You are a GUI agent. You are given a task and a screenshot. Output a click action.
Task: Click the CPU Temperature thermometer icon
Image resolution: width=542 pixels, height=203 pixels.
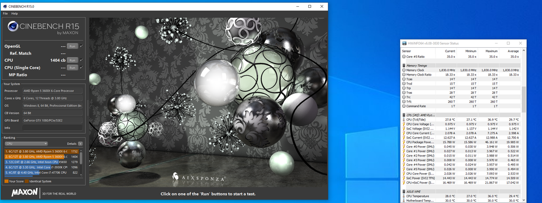pyautogui.click(x=404, y=196)
